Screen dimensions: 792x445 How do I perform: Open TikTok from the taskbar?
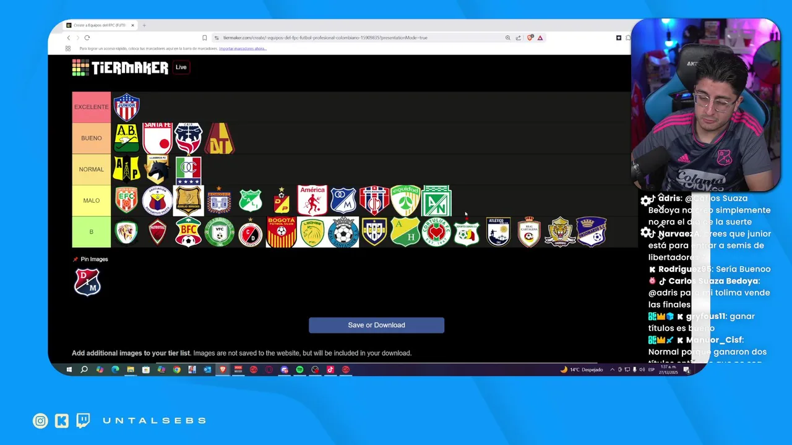tap(330, 370)
